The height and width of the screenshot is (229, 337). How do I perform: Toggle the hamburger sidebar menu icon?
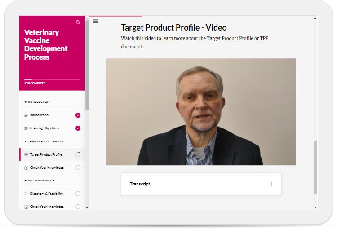click(x=96, y=21)
